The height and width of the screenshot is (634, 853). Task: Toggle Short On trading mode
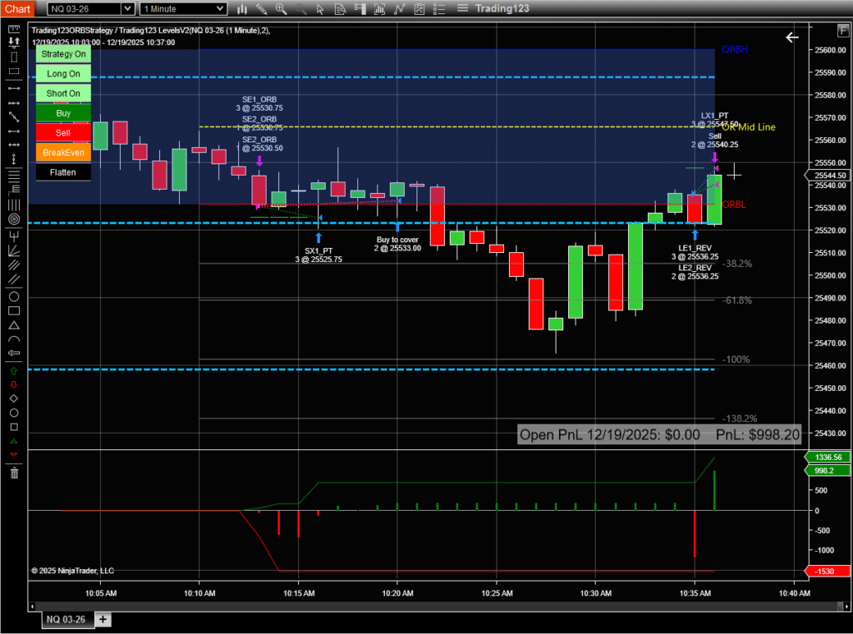tap(62, 93)
